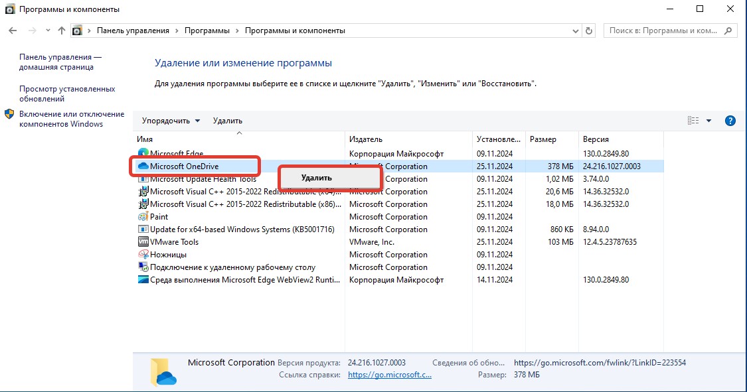Click the "14.11.2024" install date cell
The height and width of the screenshot is (392, 747).
pos(495,280)
